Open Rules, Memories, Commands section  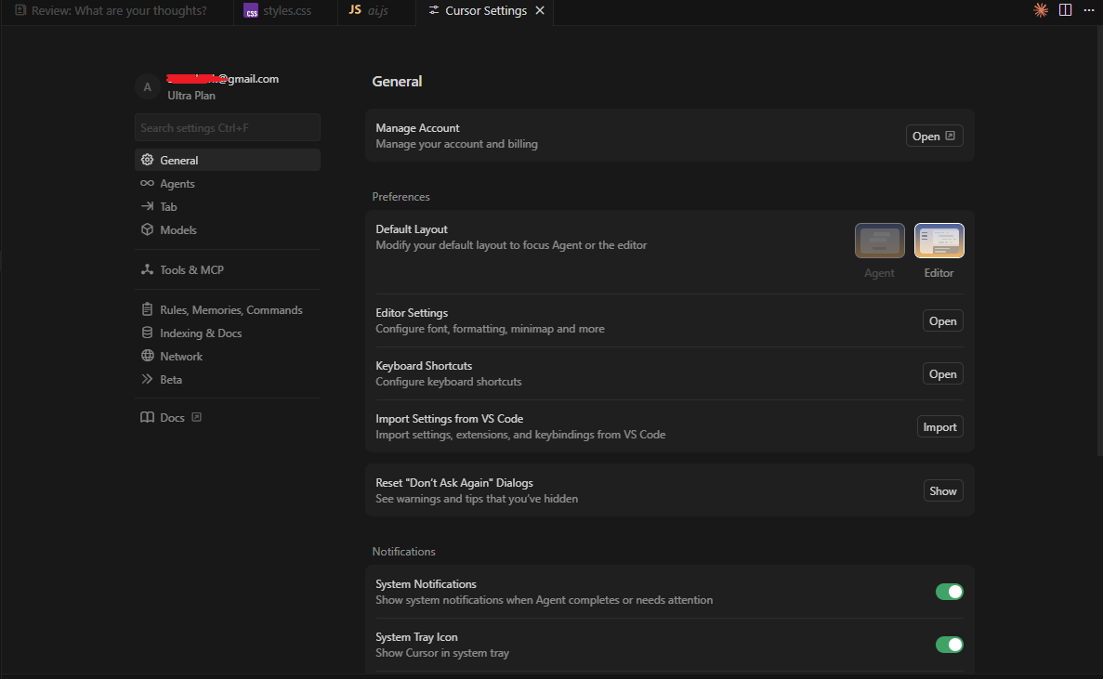tap(230, 310)
